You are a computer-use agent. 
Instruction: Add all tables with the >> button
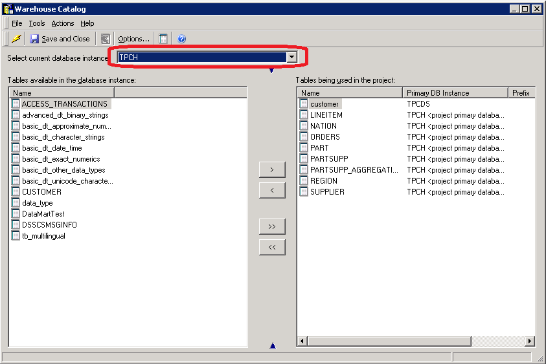coord(272,226)
